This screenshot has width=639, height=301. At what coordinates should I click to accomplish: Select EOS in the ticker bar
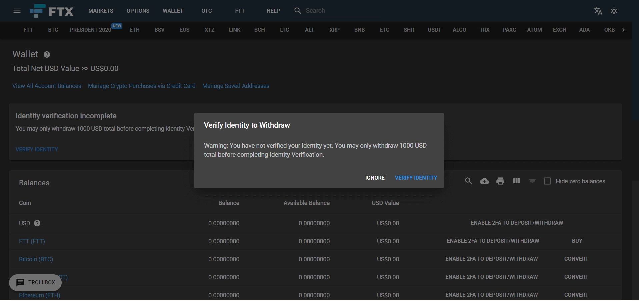coord(184,30)
